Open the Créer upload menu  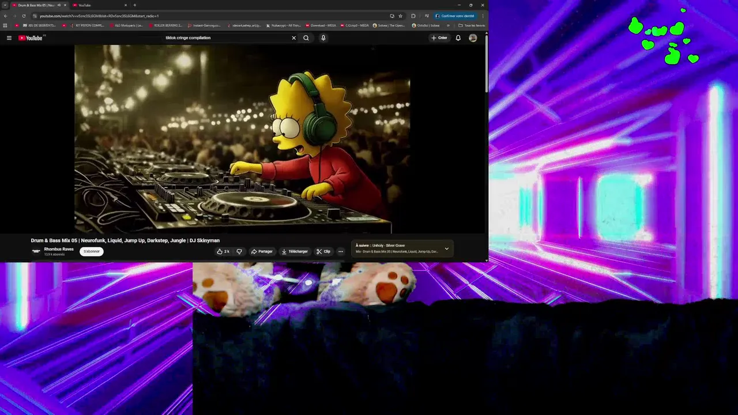pos(439,38)
